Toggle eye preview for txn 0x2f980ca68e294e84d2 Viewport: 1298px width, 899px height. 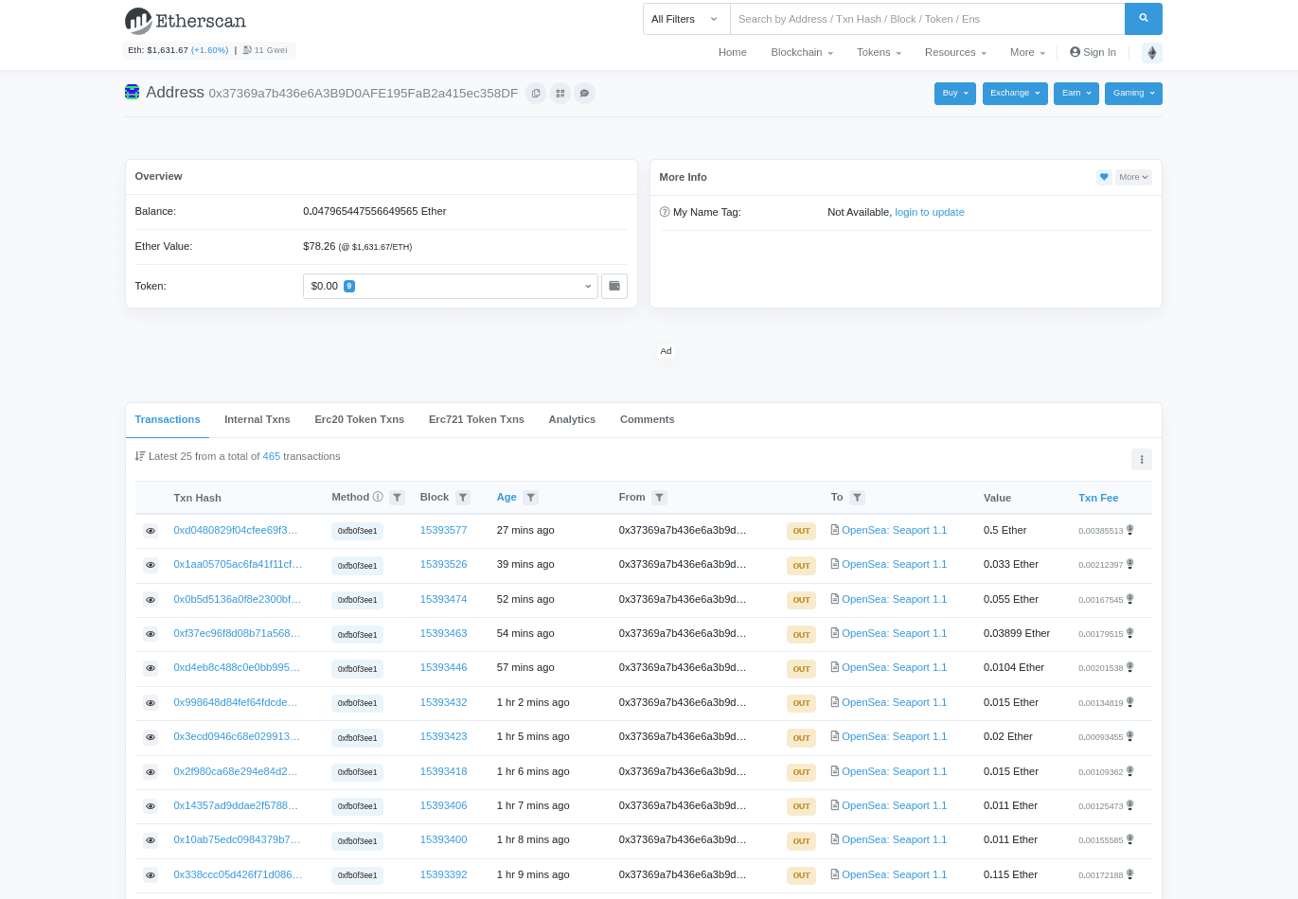pos(151,772)
